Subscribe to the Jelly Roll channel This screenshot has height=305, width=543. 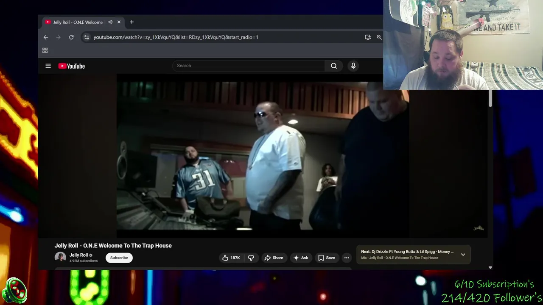(x=119, y=258)
